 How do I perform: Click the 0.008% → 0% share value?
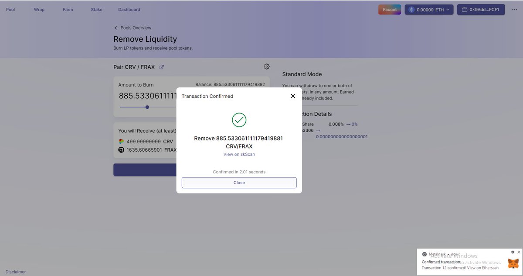(x=343, y=124)
